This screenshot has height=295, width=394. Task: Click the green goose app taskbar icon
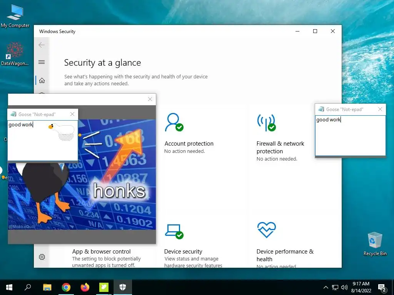104,287
